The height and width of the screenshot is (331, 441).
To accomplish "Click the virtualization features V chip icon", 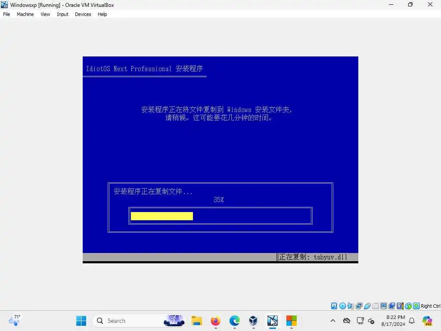I will 400,306.
